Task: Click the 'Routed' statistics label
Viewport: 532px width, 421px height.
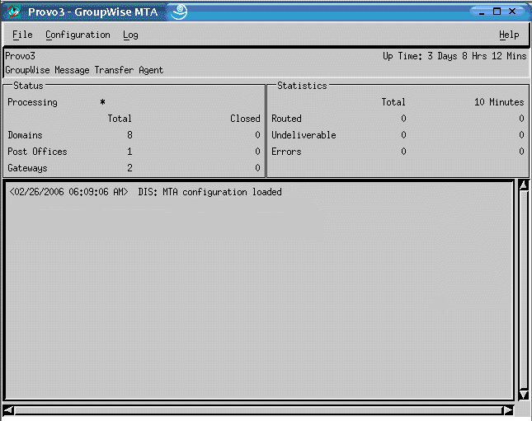Action: tap(286, 119)
